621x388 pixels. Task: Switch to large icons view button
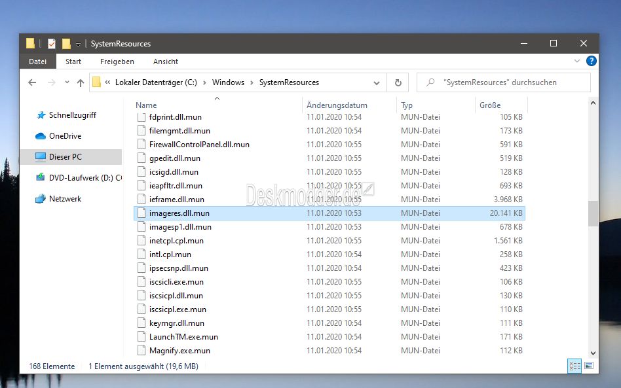pos(589,366)
